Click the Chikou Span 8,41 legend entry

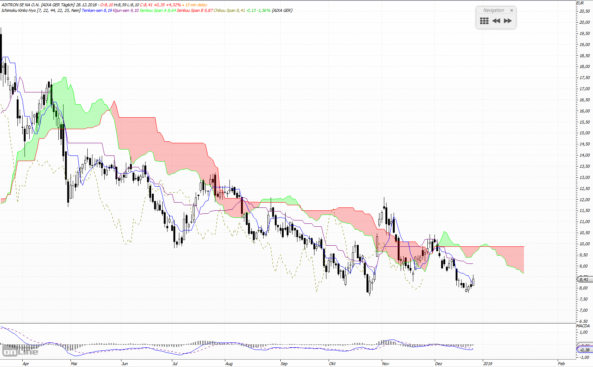pyautogui.click(x=229, y=10)
